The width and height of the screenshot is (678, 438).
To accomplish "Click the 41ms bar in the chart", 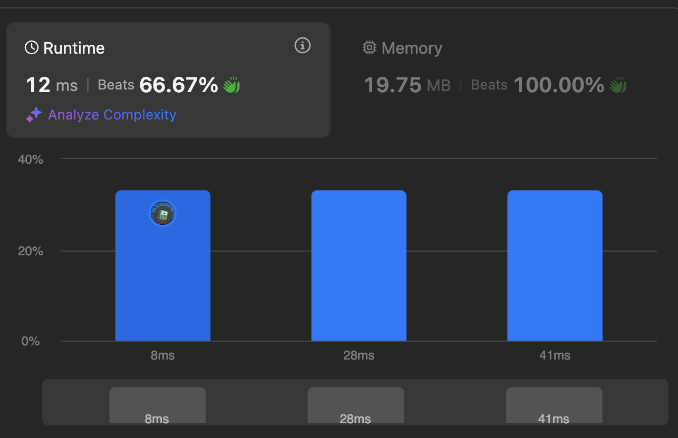I will pyautogui.click(x=555, y=266).
